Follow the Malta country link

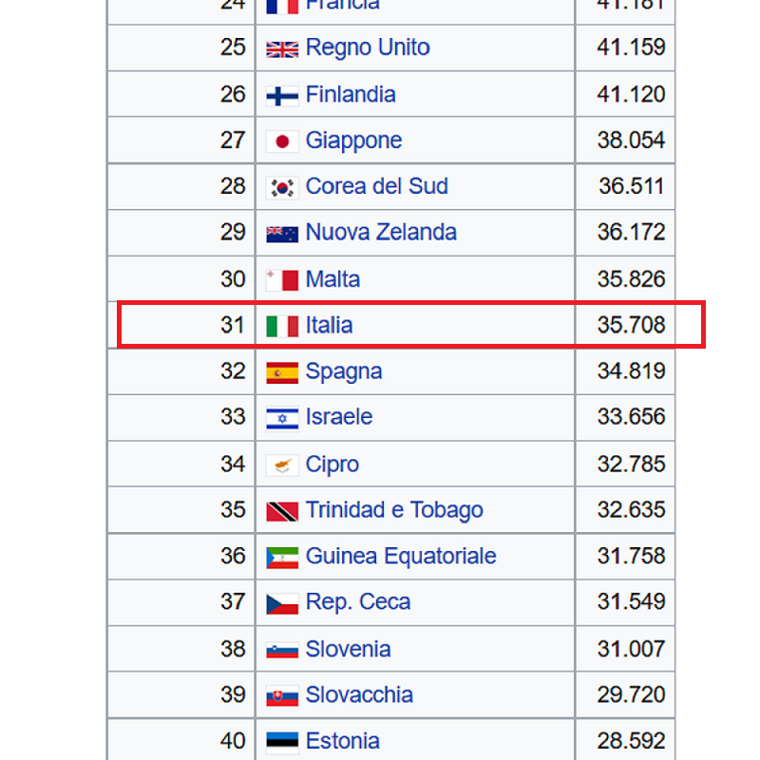(332, 279)
